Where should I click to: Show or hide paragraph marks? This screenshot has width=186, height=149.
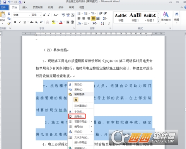pyautogui.click(x=109, y=23)
